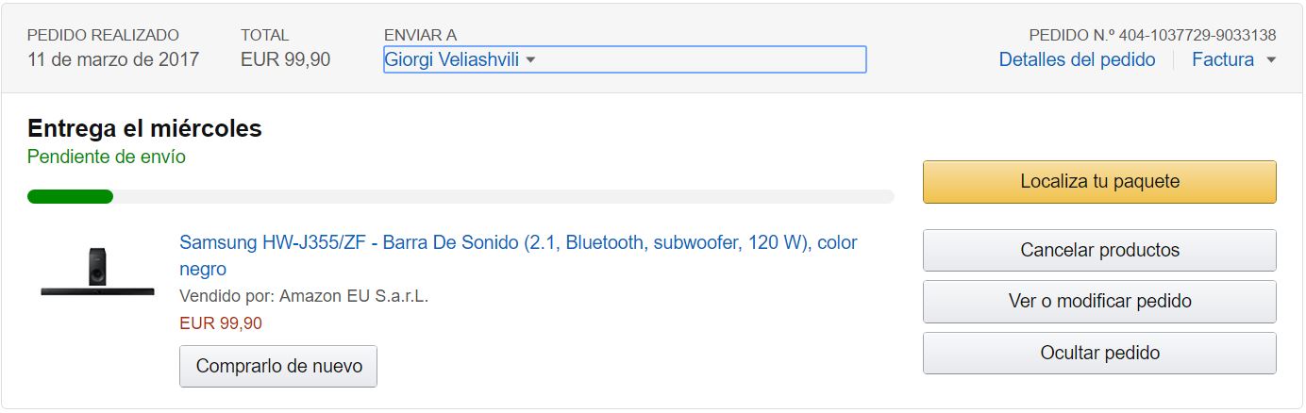Click the Vendido por Amazon EU S.a.r.L. text
The image size is (1306, 413).
(304, 296)
